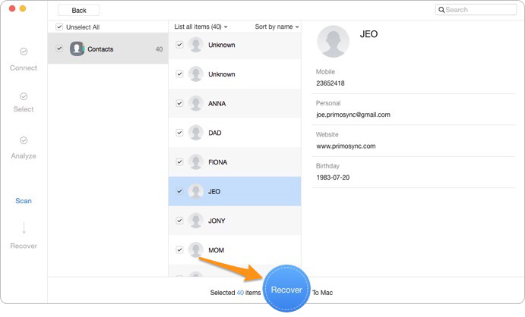Click the birthday 1983-07-20
525x317 pixels.
pos(333,177)
